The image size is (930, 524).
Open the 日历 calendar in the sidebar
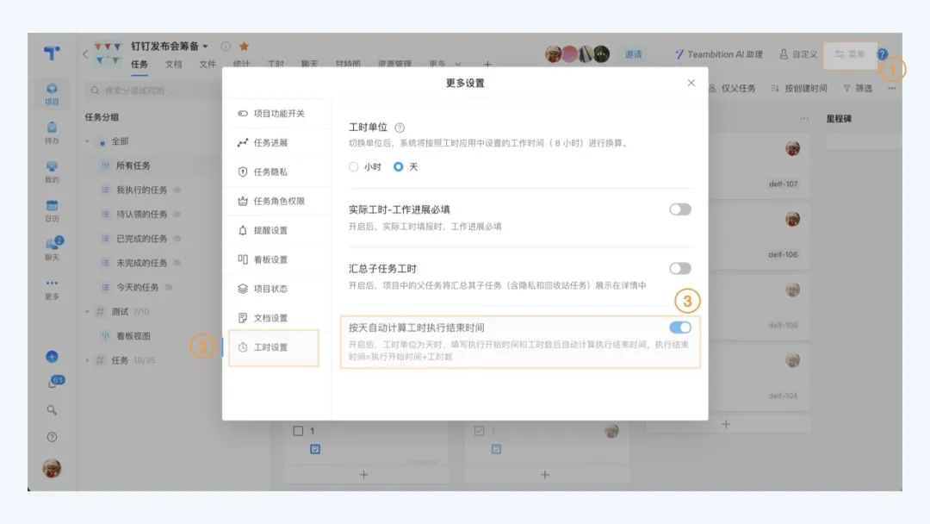(x=53, y=210)
